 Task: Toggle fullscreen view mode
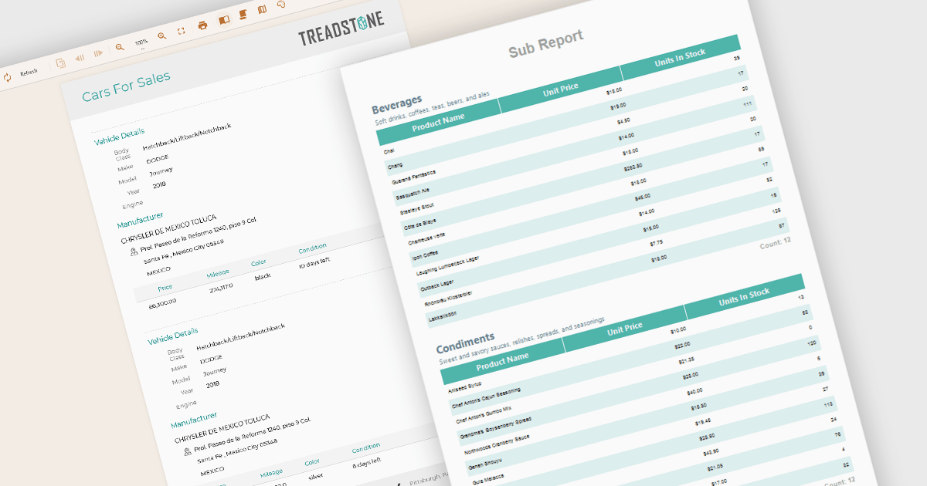click(182, 31)
